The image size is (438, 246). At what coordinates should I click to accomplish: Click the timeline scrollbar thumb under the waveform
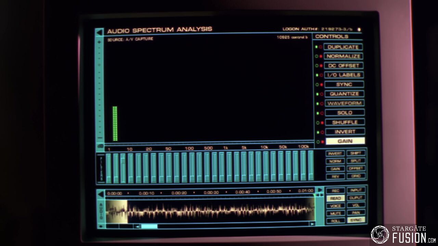coord(149,226)
